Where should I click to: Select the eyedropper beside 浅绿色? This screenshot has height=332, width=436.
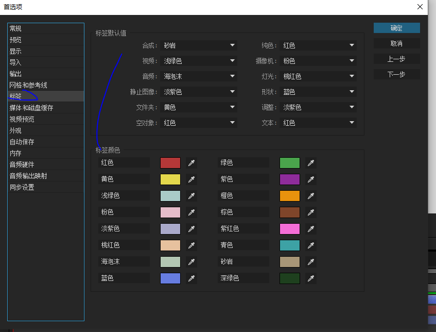[191, 195]
